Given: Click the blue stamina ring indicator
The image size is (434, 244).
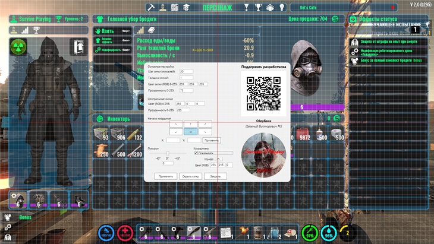Looking at the screenshot, I should point(106,233).
